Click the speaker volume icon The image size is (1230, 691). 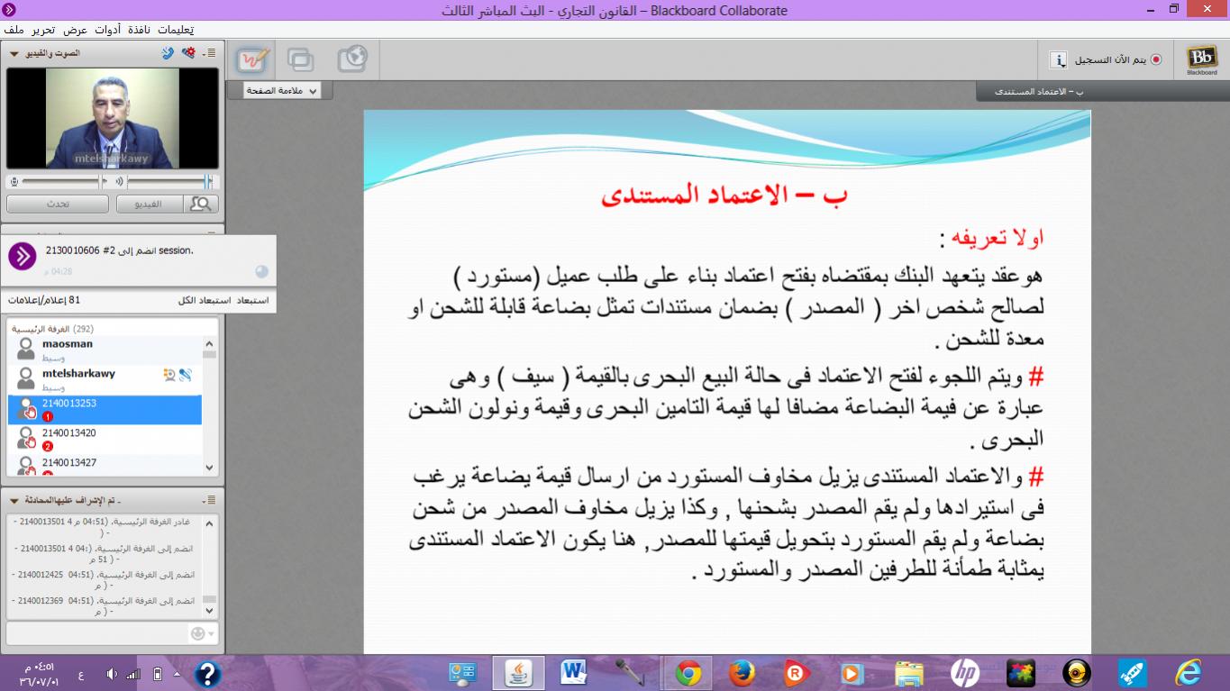(x=118, y=181)
